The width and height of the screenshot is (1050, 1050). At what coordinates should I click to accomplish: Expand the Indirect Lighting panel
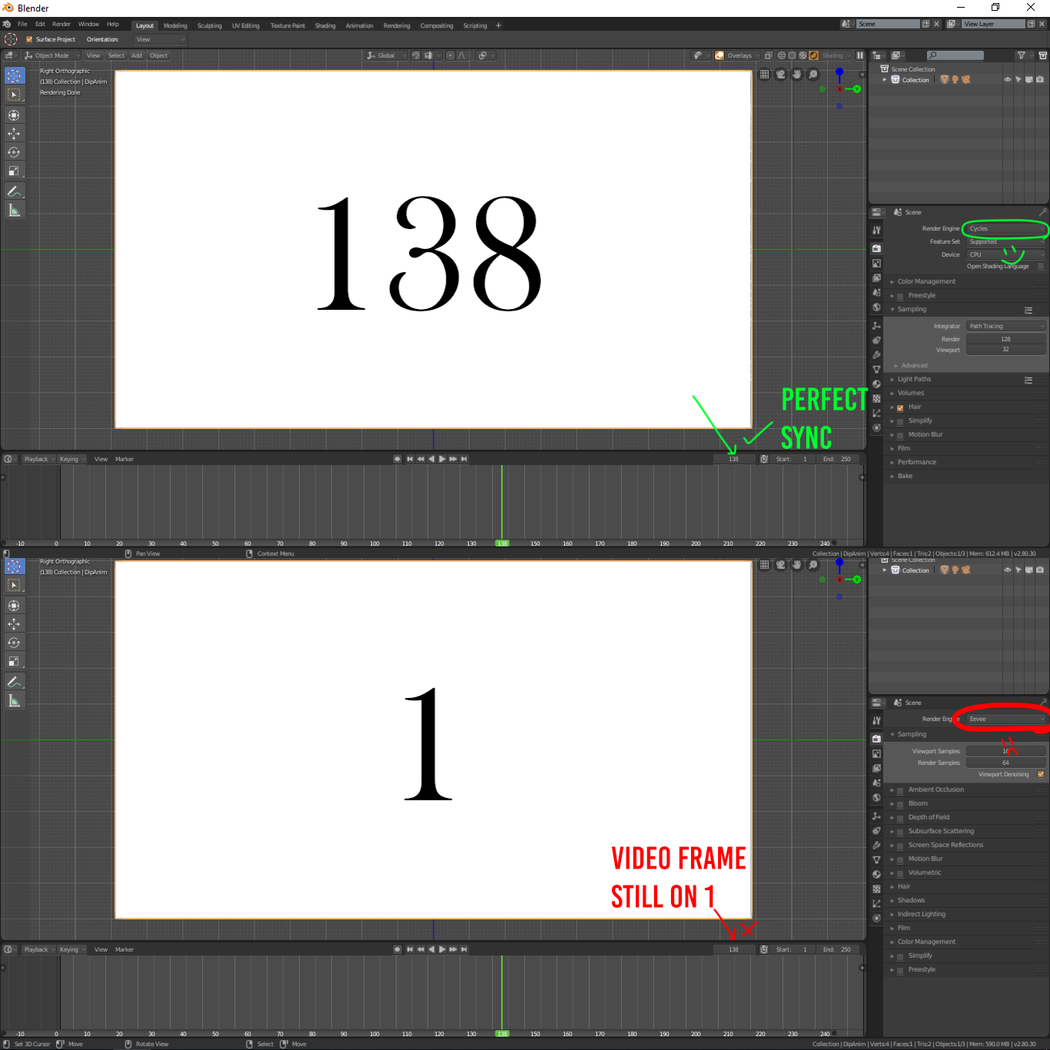point(921,914)
